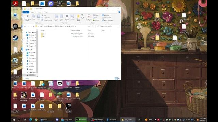Switch to Large icons view in status bar

click(x=119, y=78)
